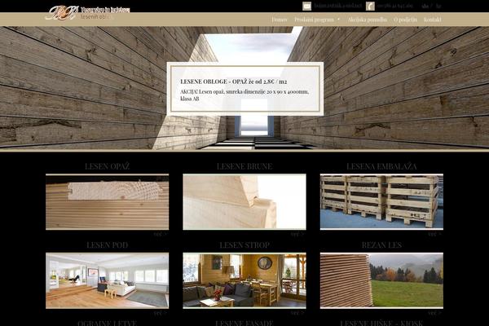The width and height of the screenshot is (489, 326).
Task: Click the phone number in header
Action: click(394, 6)
